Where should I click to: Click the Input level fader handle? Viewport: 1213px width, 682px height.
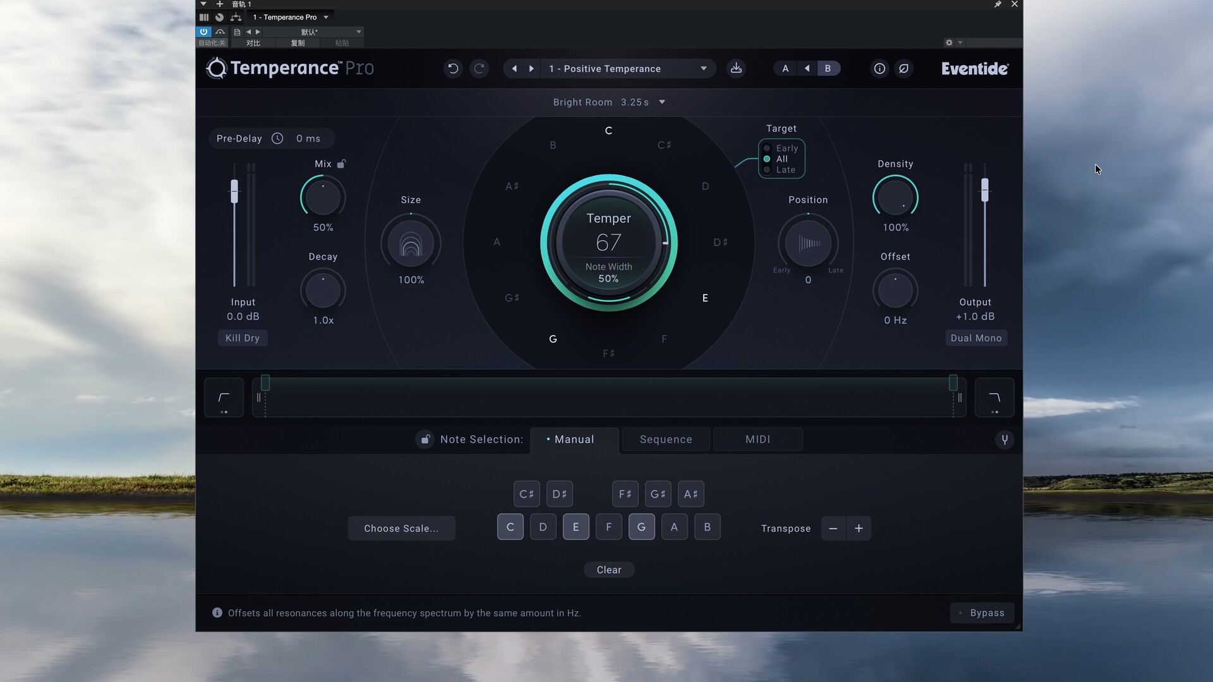pos(234,191)
